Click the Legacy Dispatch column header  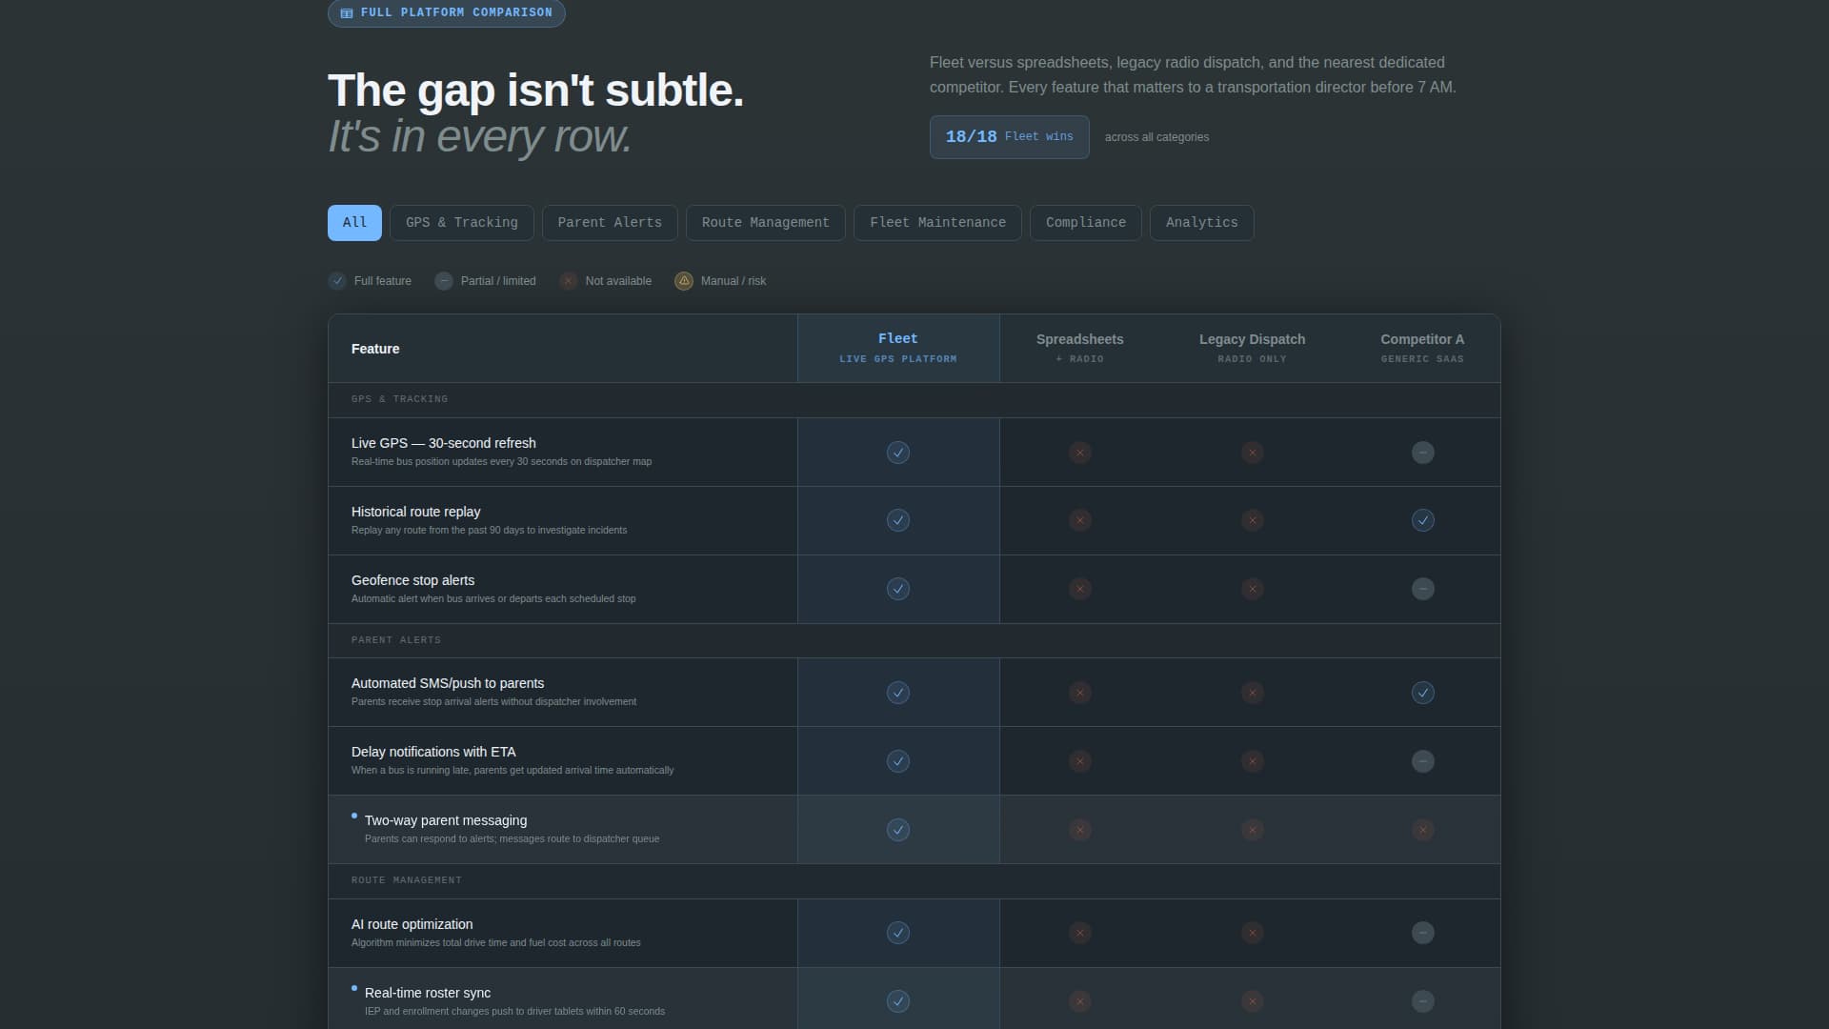pos(1253,349)
